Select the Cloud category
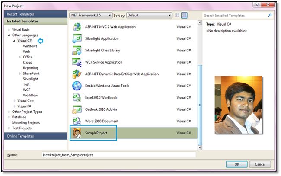Screen dimensions: 281x176 pos(28,63)
